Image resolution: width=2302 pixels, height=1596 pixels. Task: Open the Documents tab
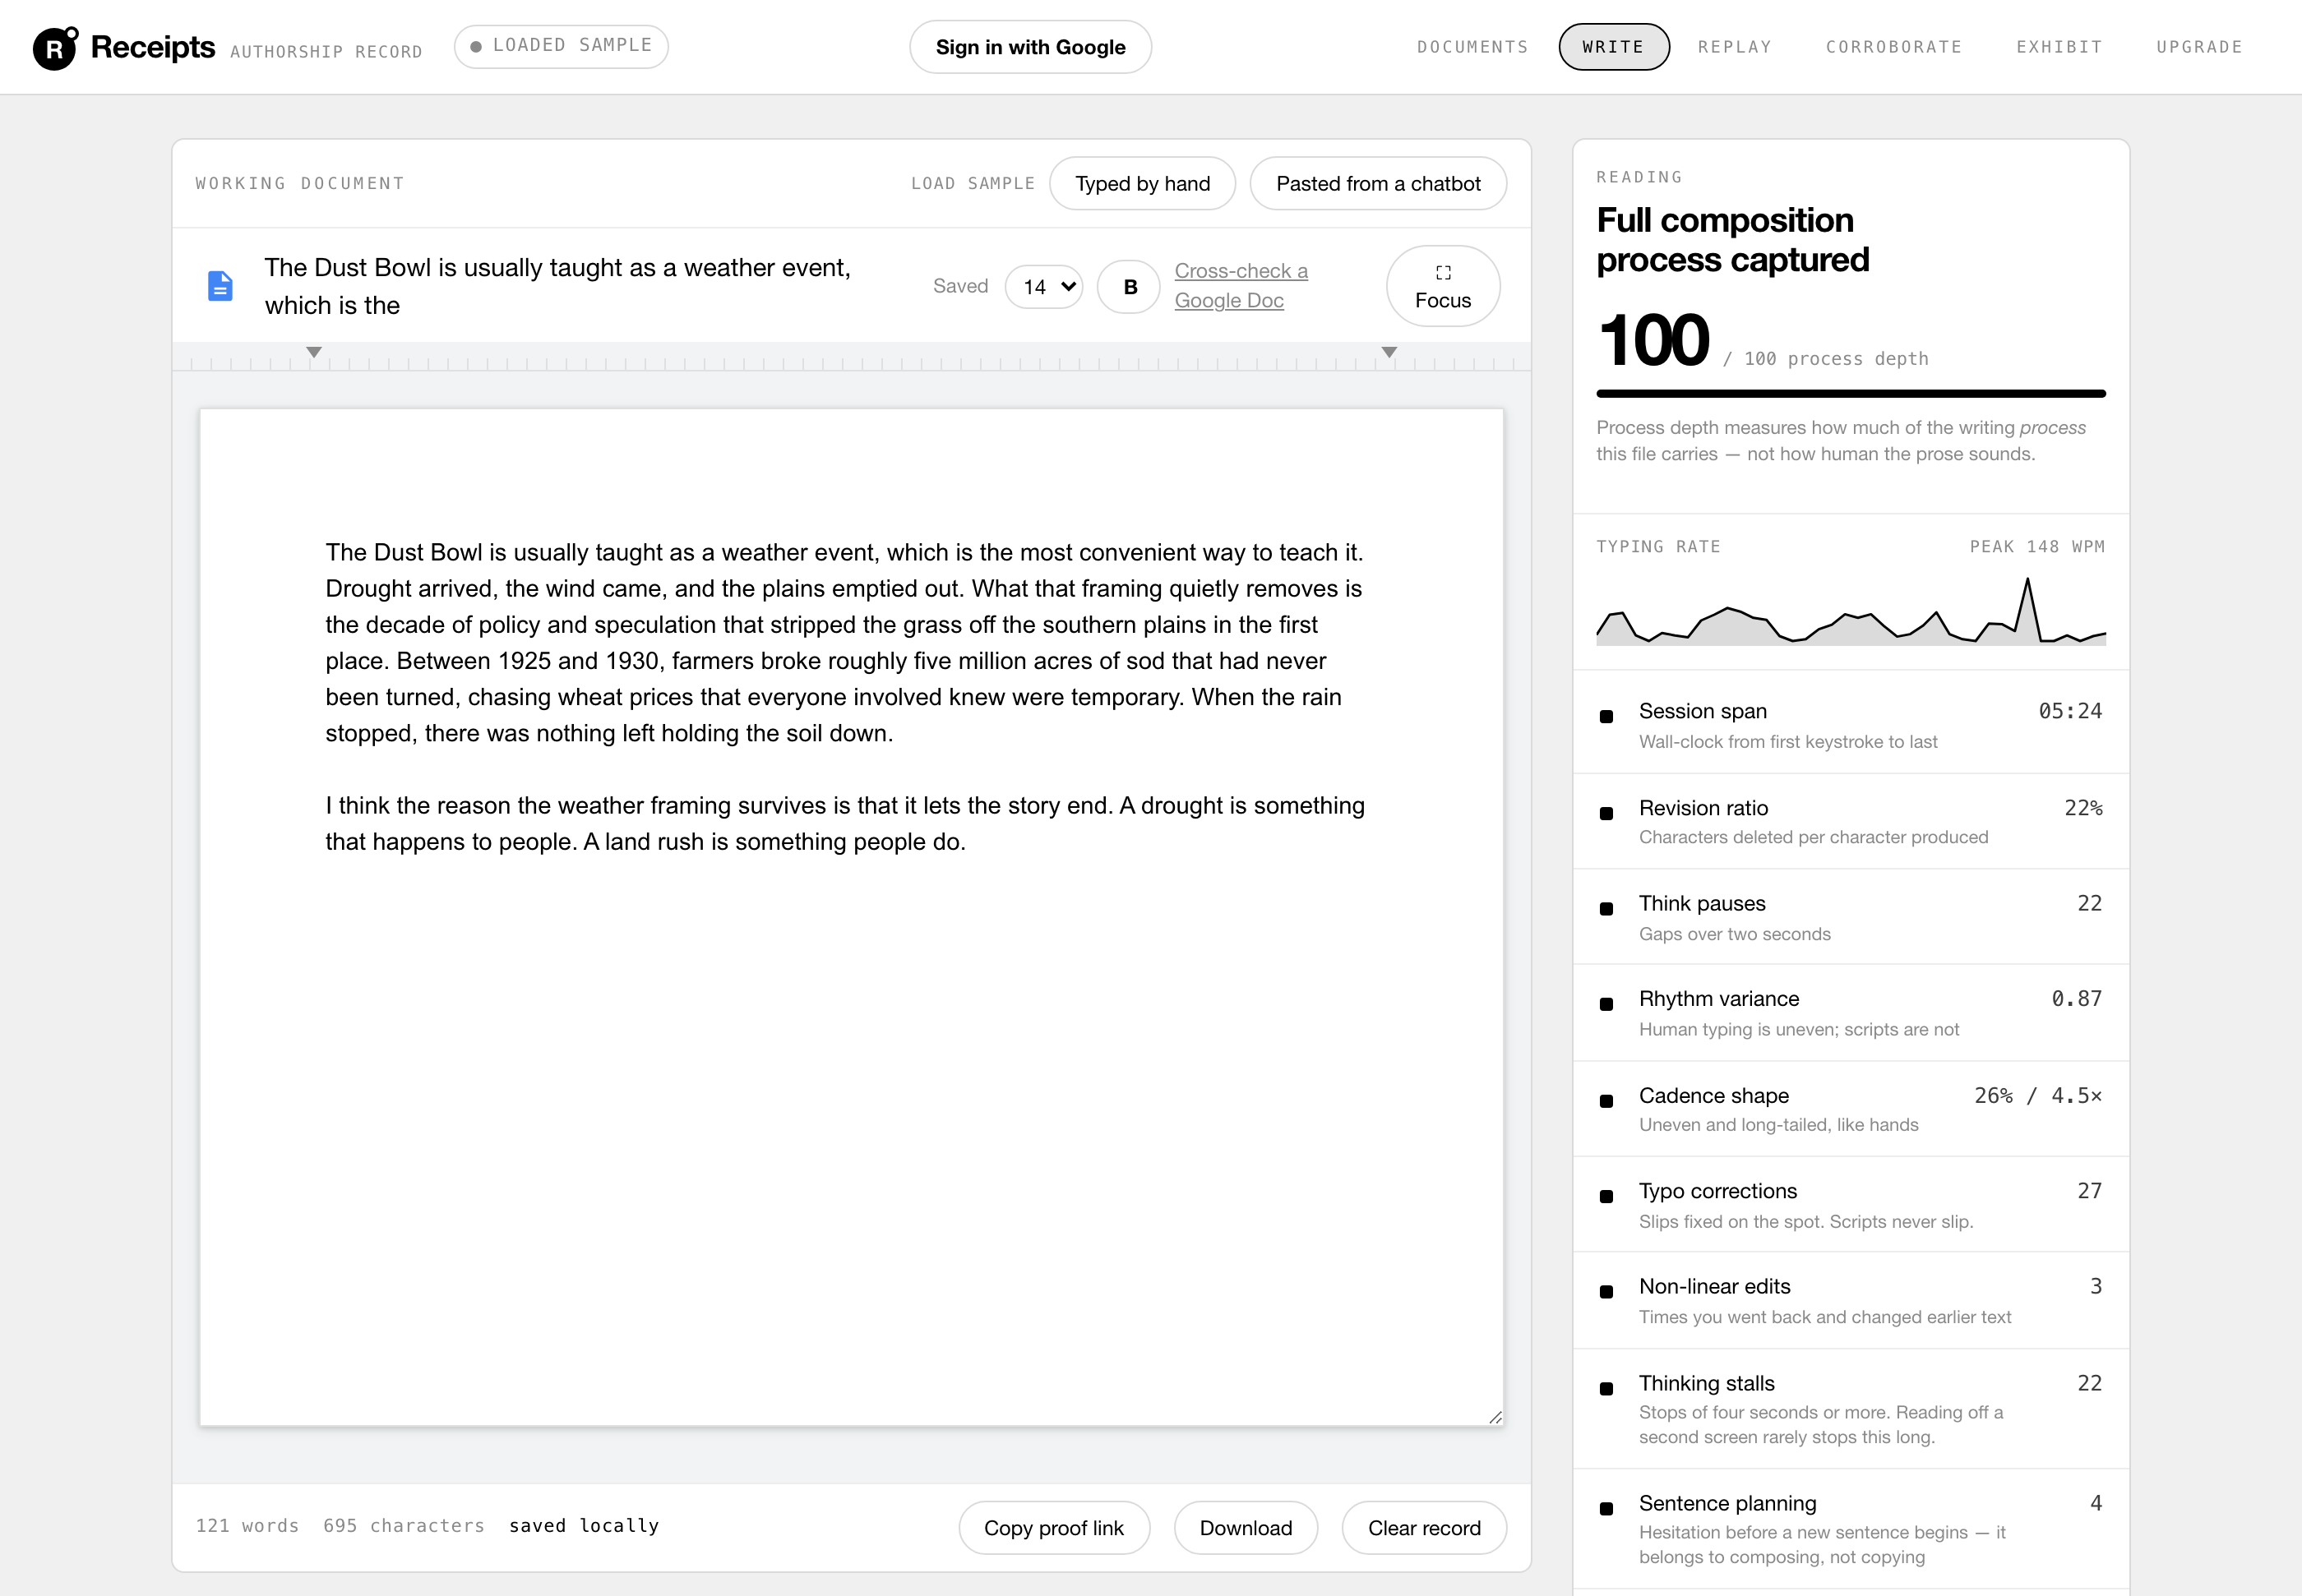[x=1472, y=47]
